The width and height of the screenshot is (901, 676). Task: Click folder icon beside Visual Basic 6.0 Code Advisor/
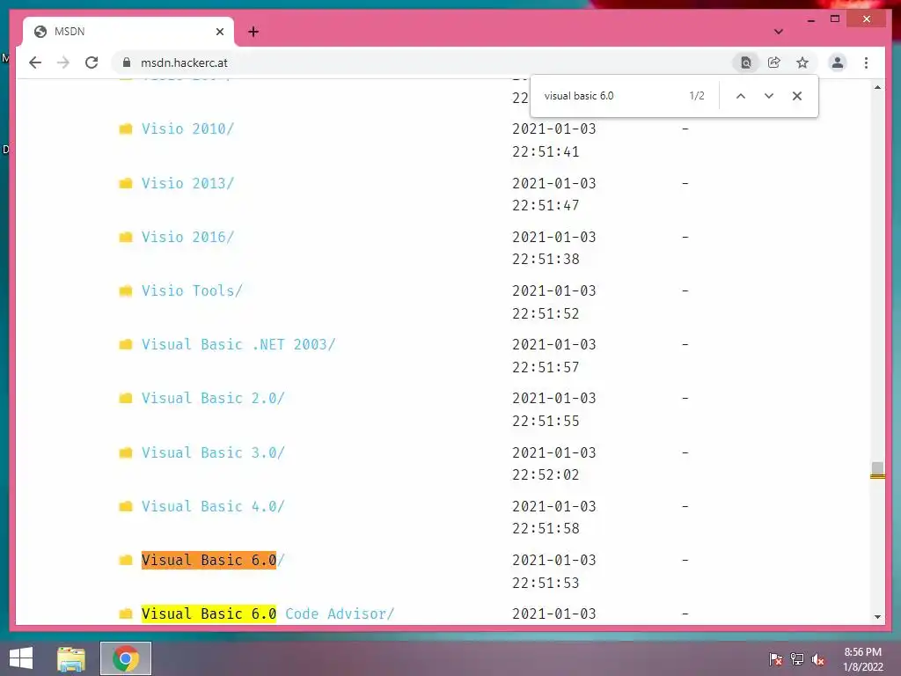click(125, 614)
